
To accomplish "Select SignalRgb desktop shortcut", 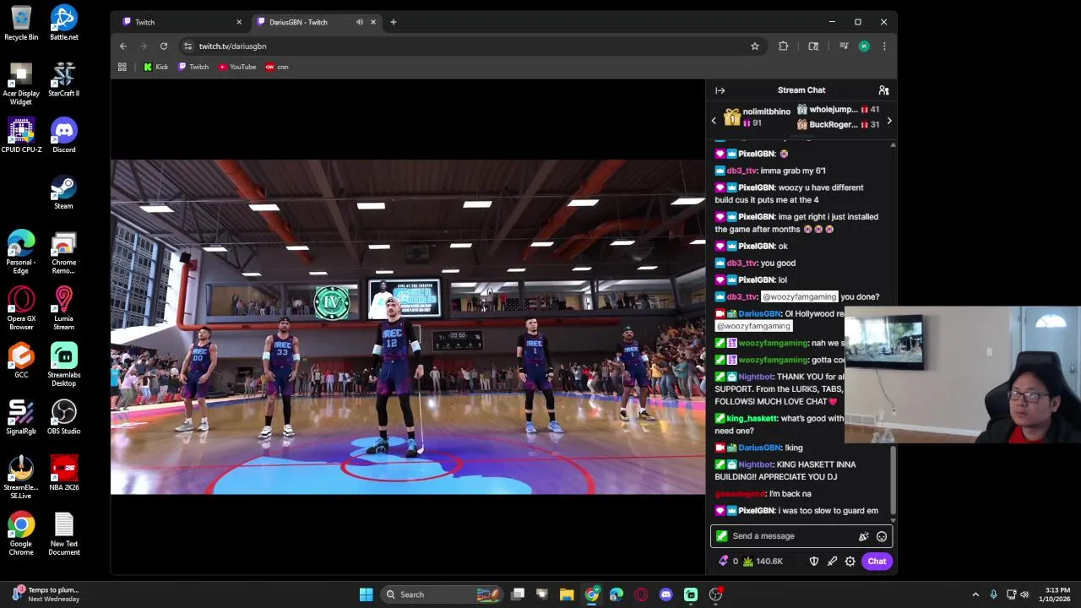I will 21,418.
